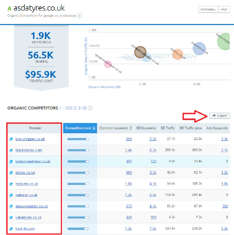The width and height of the screenshot is (234, 235).
Task: Open external link icon for kwik-fit.com
Action: pyautogui.click(x=11, y=229)
